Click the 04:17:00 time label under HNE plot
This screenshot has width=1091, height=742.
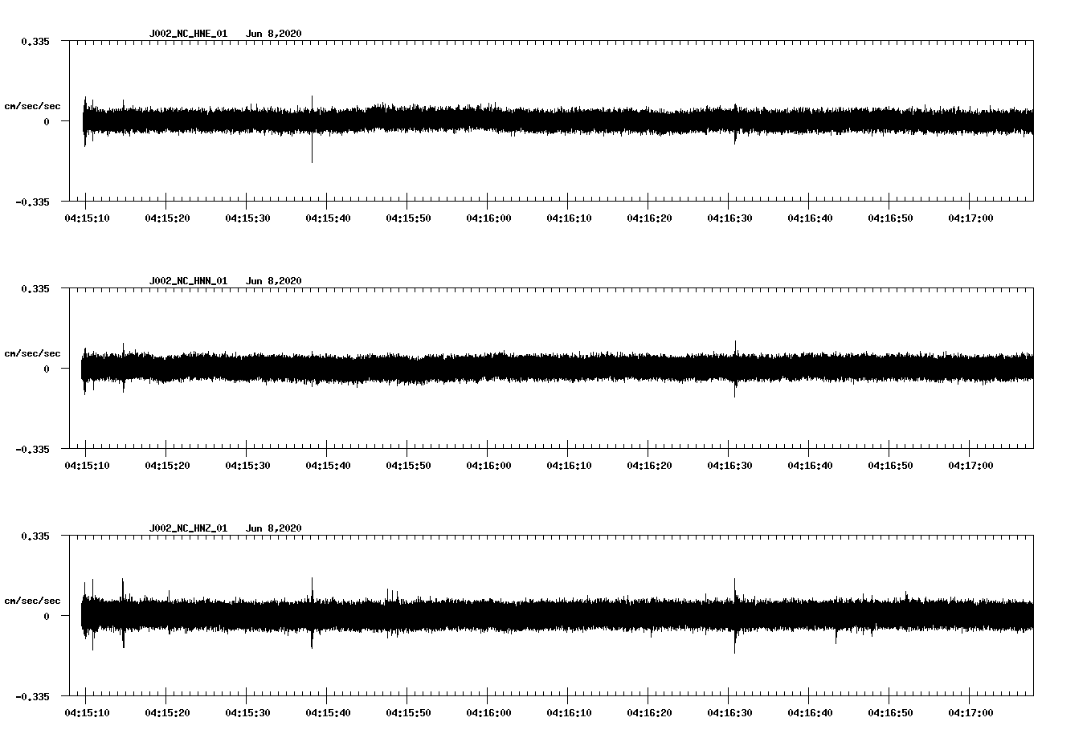click(x=970, y=218)
